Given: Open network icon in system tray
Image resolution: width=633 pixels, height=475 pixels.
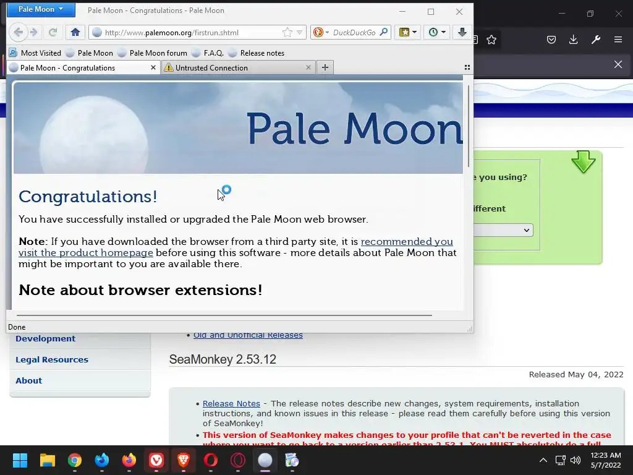Looking at the screenshot, I should pyautogui.click(x=560, y=460).
